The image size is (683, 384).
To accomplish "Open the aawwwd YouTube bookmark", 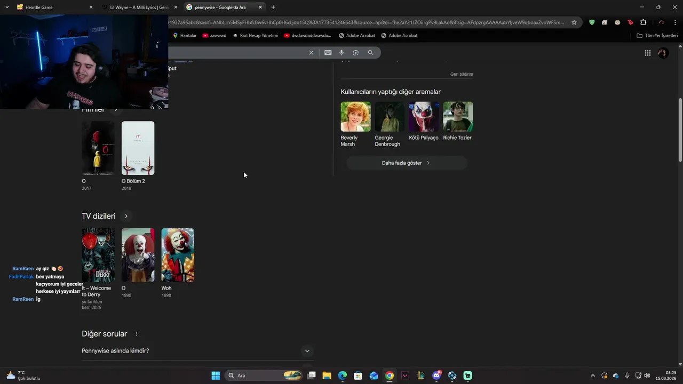I will (215, 36).
